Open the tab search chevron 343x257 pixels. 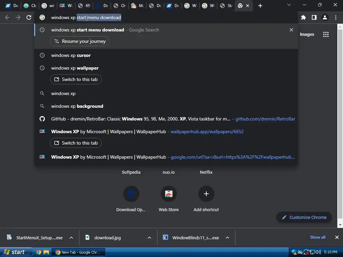tap(289, 5)
